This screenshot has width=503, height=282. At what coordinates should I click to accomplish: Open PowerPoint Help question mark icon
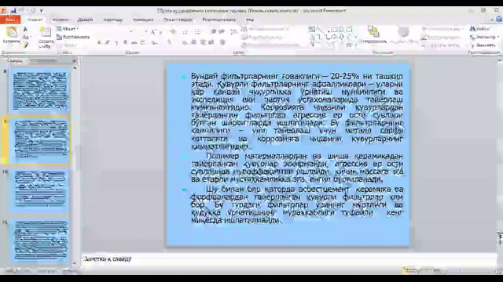pyautogui.click(x=499, y=20)
